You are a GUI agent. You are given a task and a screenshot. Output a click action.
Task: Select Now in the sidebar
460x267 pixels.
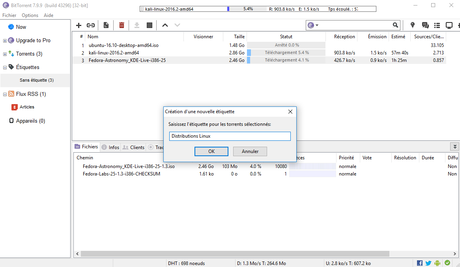21,27
